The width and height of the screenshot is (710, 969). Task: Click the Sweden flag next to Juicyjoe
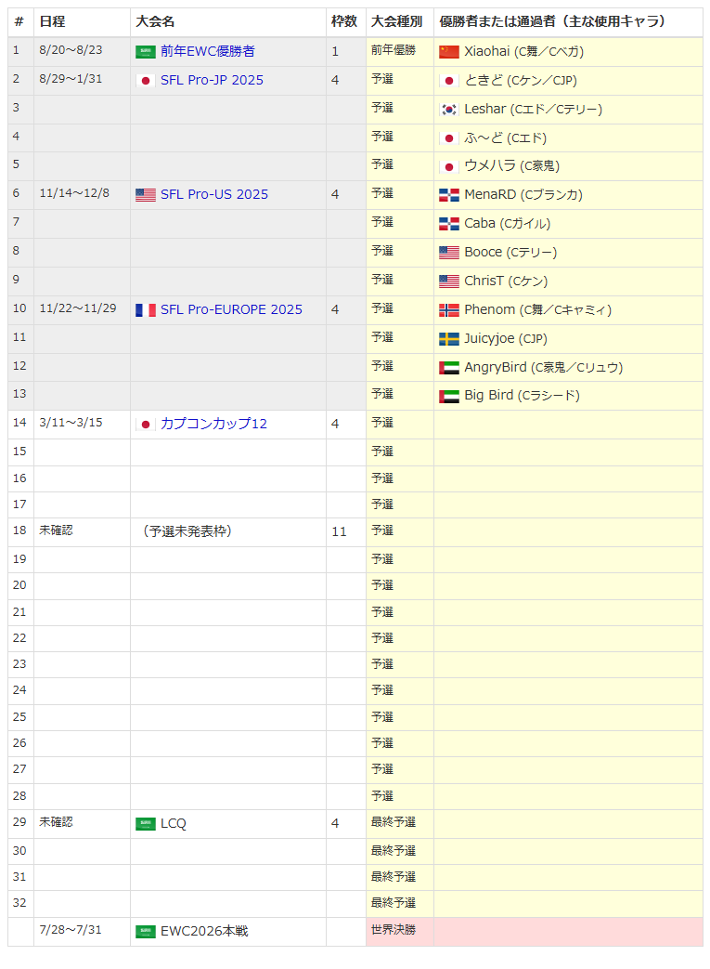[449, 339]
